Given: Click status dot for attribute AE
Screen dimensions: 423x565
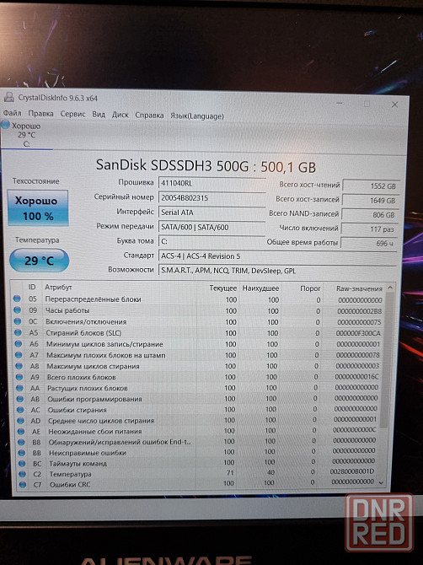Looking at the screenshot, I should (x=21, y=431).
